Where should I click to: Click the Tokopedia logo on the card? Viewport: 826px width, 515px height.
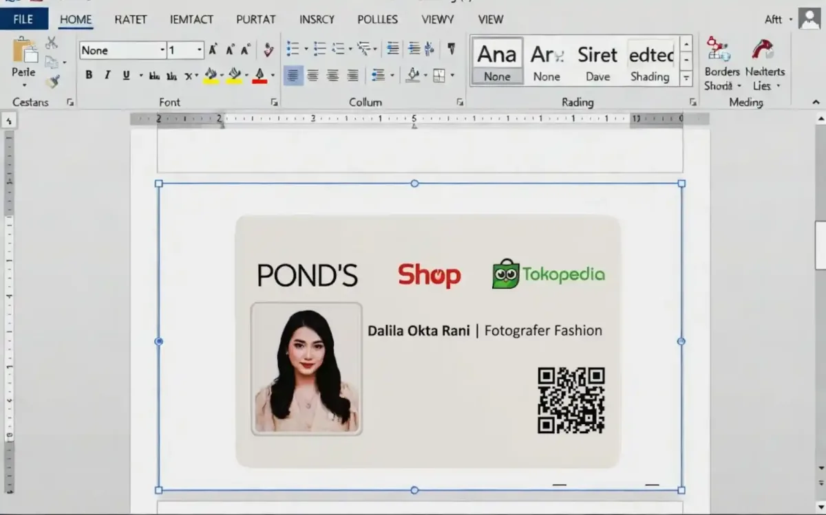549,274
